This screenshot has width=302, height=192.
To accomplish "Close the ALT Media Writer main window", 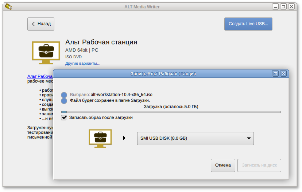I will click(291, 7).
